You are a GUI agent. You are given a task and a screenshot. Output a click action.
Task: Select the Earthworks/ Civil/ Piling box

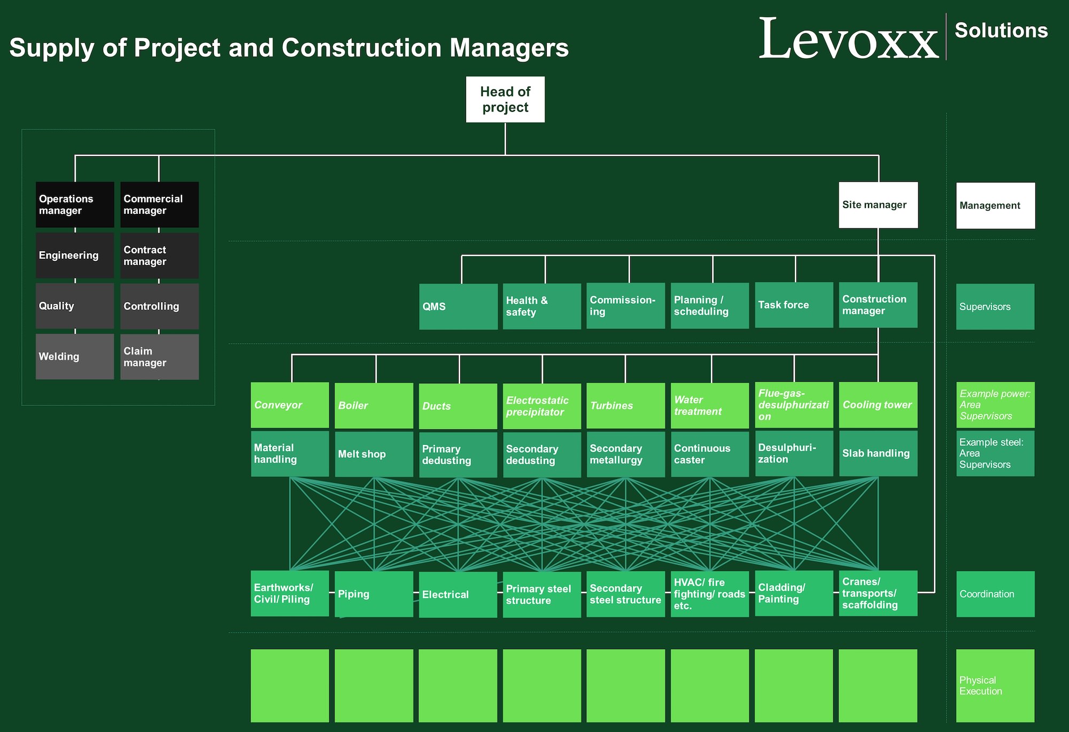[x=290, y=594]
